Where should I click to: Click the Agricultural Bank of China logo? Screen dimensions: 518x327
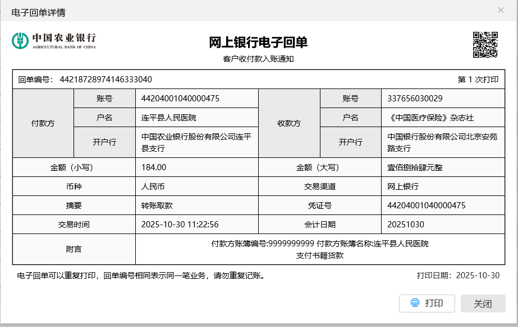(54, 40)
